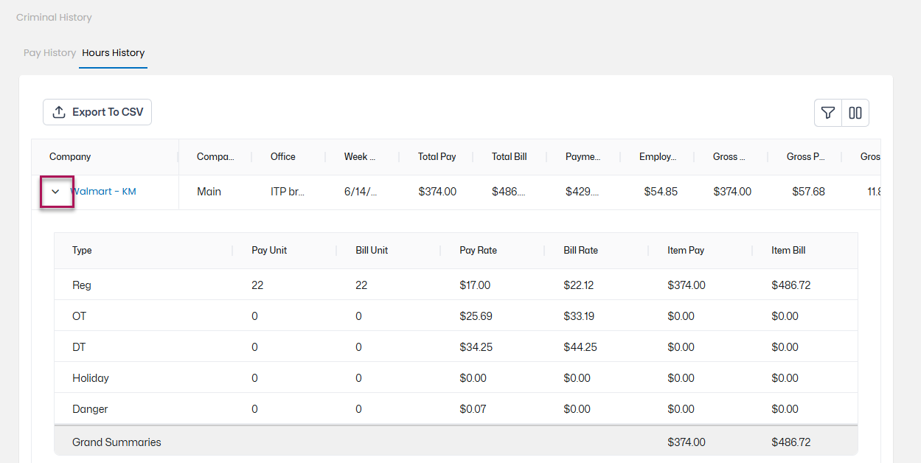
Task: Click Export To CSV button
Action: pos(97,112)
